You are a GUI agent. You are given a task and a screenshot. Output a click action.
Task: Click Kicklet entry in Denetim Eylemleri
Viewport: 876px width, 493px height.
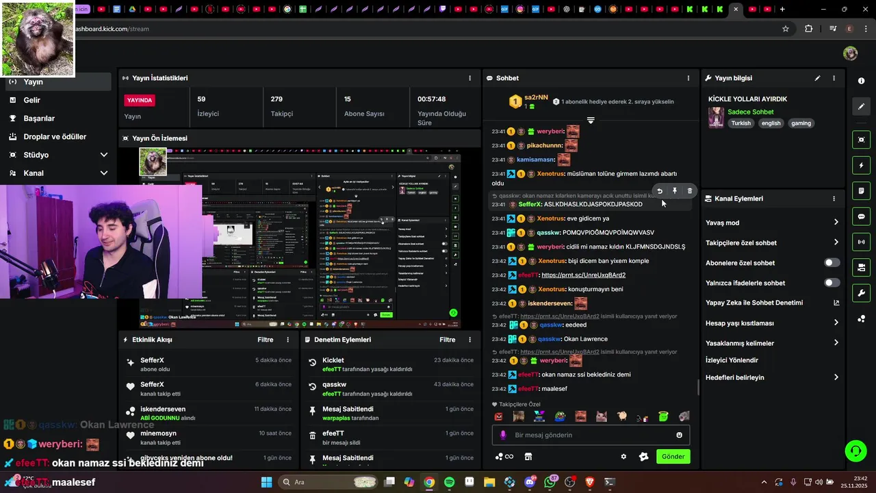(x=391, y=365)
